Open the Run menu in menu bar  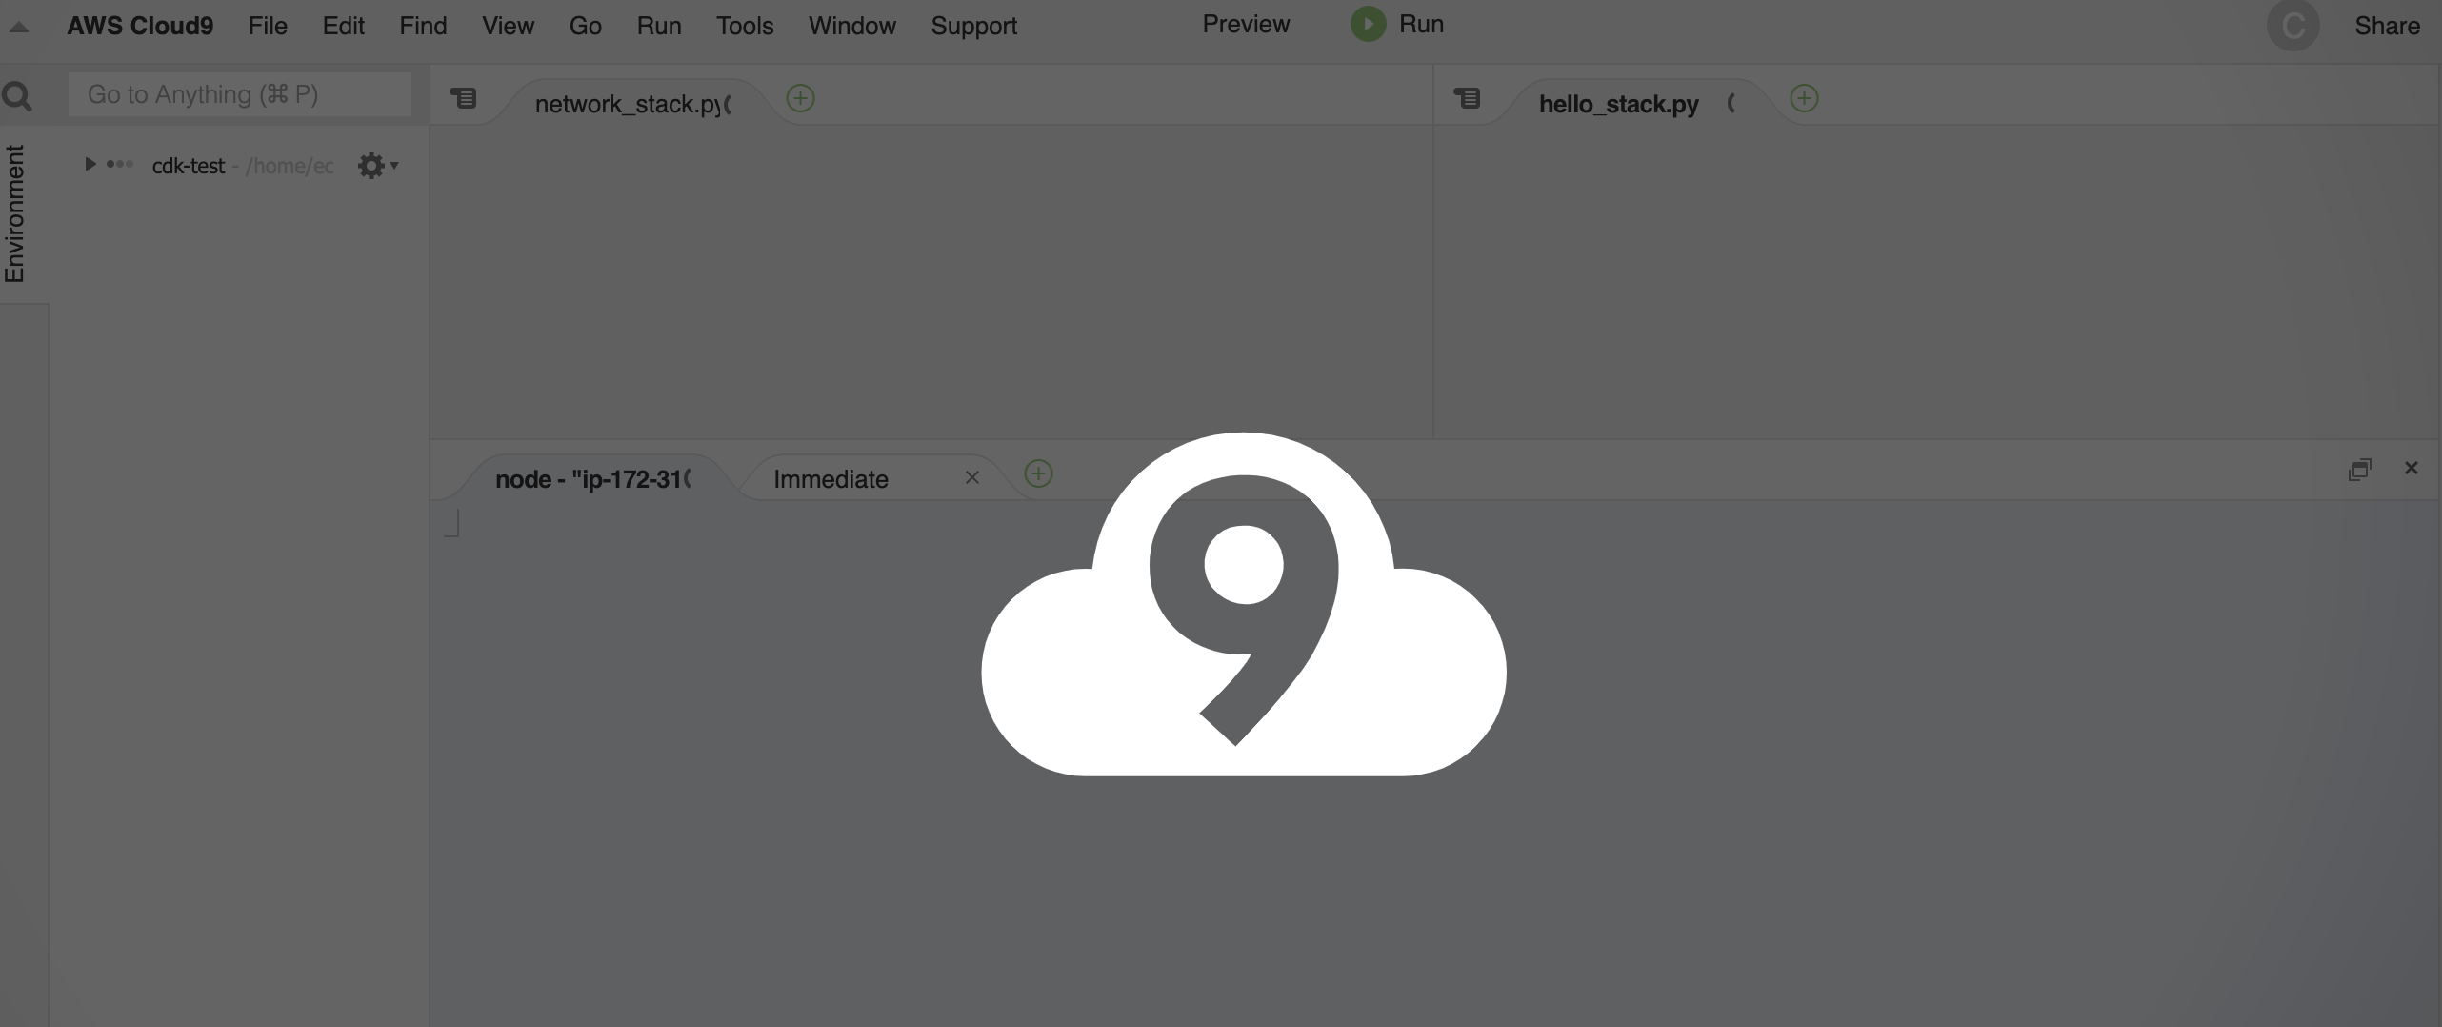coord(659,26)
